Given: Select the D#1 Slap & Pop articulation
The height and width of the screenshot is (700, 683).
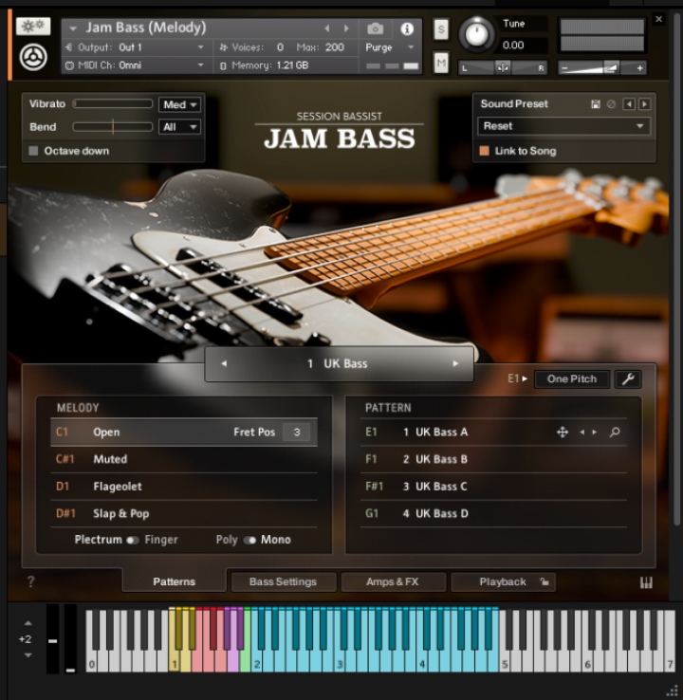Looking at the screenshot, I should (x=184, y=514).
